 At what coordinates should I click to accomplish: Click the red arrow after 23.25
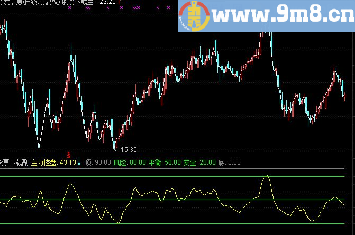(119, 2)
